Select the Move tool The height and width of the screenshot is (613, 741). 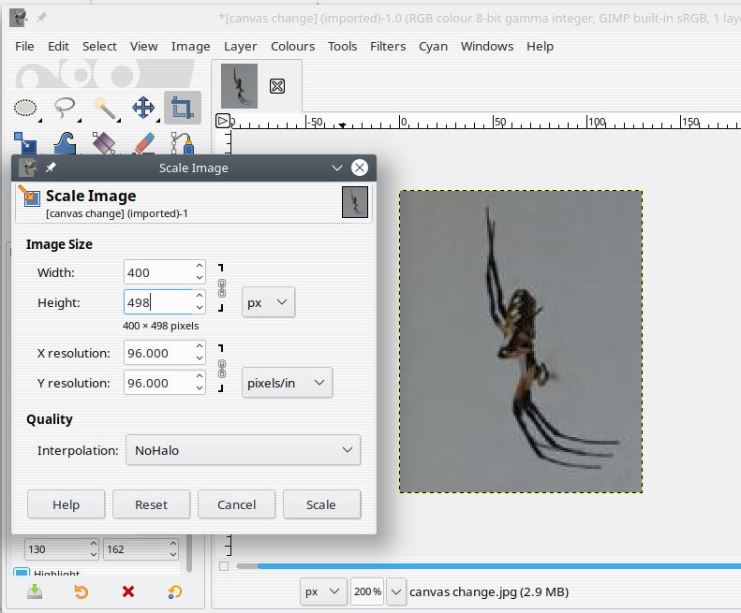pyautogui.click(x=143, y=109)
